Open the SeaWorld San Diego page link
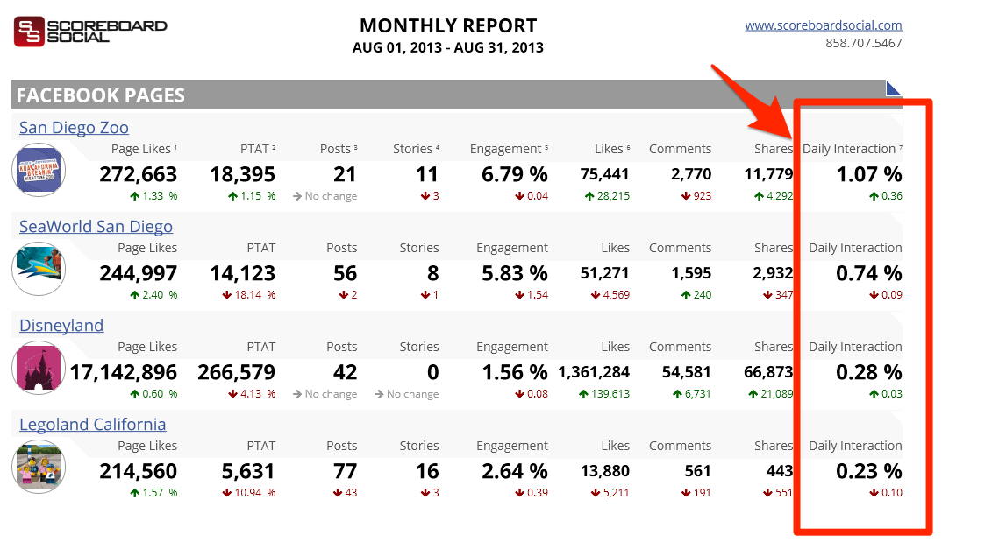This screenshot has height=549, width=999. coord(96,227)
